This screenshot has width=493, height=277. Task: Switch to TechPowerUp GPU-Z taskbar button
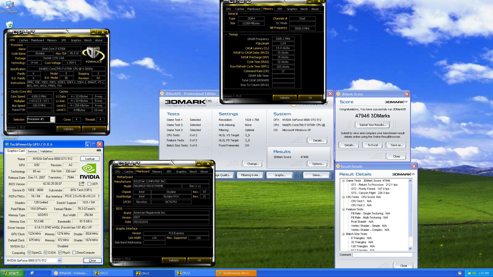[236, 273]
